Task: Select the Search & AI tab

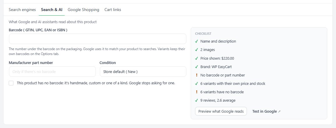Action: click(52, 10)
